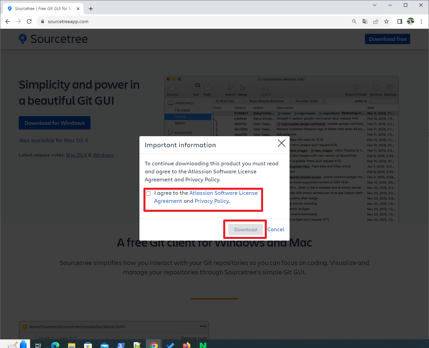
Task: Open the Privacy Policy link
Action: click(212, 201)
